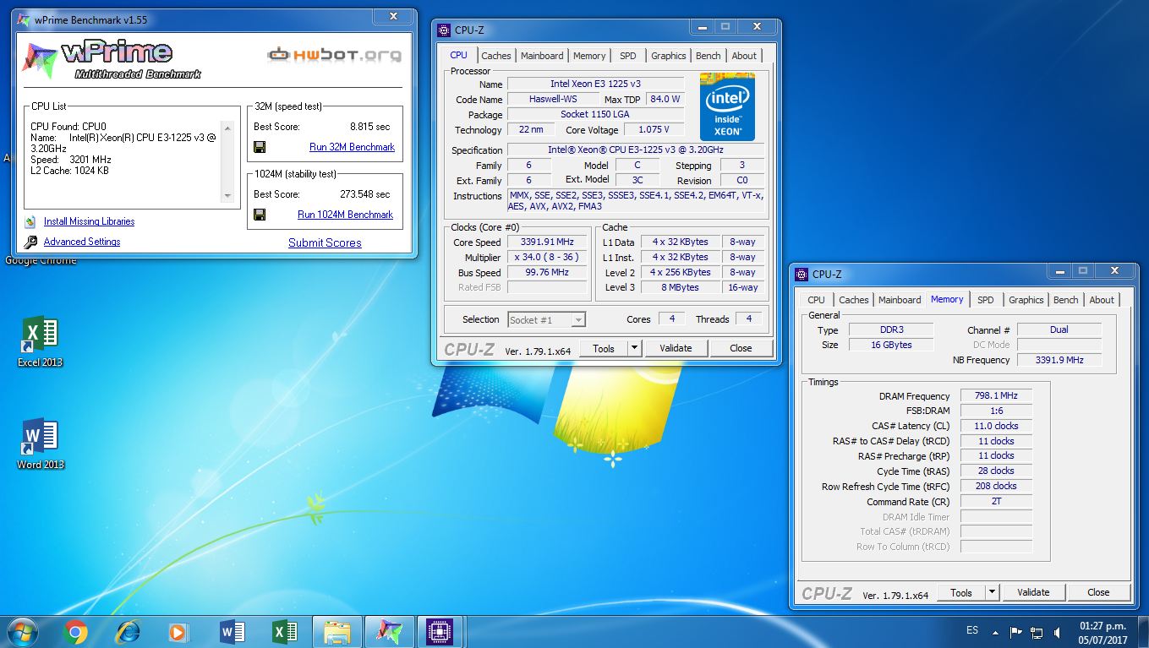Click the ES language indicator
Screen dimensions: 1149x648
pos(972,631)
